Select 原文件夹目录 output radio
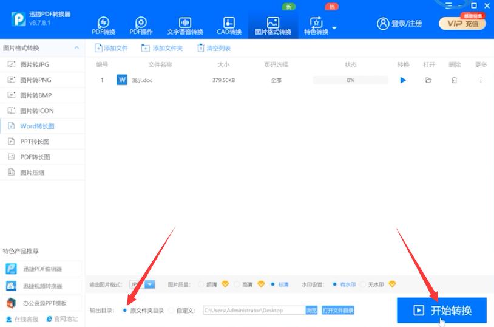494x327 pixels. tap(125, 311)
